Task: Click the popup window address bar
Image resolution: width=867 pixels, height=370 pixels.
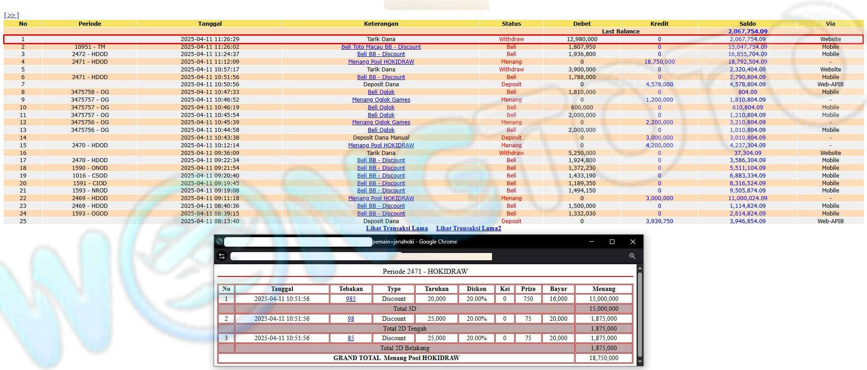Action: pos(361,257)
